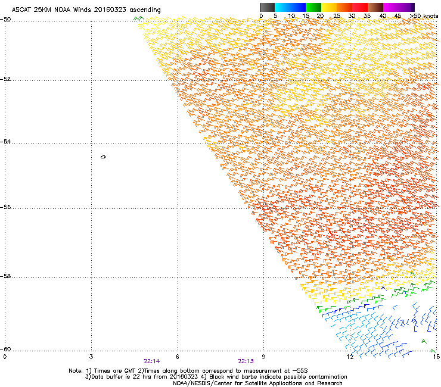Click the purple '22:13' swath time label
The image size is (441, 387).
point(246,361)
